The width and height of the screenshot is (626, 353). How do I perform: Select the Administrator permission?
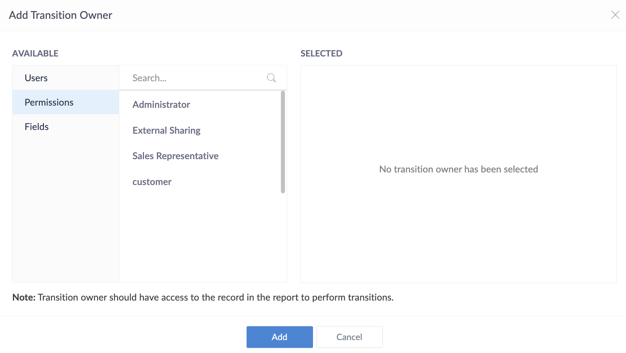tap(161, 104)
